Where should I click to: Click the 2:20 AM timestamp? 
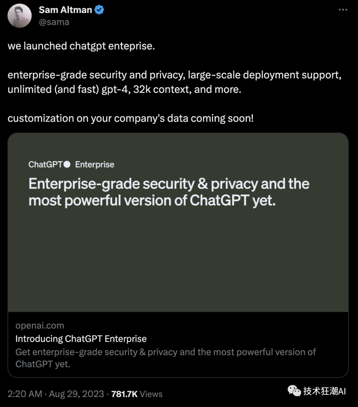tap(25, 394)
